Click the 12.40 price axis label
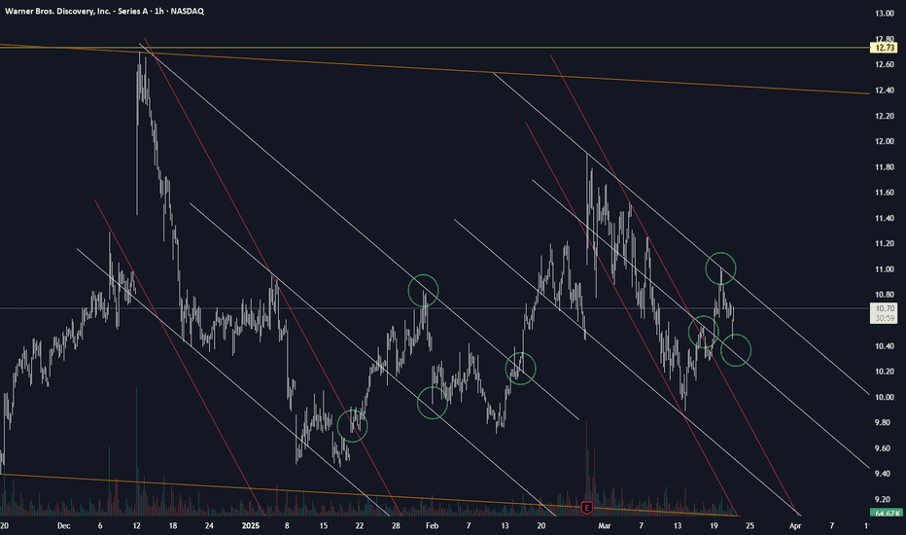 tap(885, 90)
